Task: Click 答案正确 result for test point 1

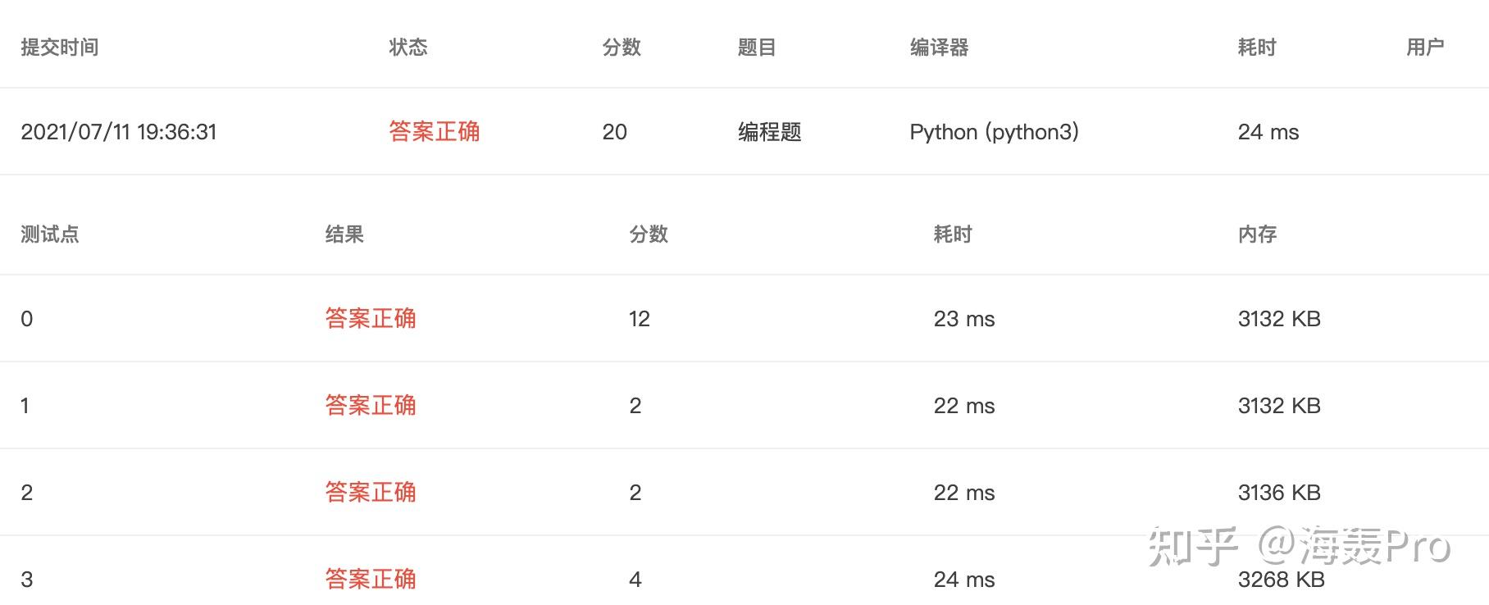Action: click(371, 405)
